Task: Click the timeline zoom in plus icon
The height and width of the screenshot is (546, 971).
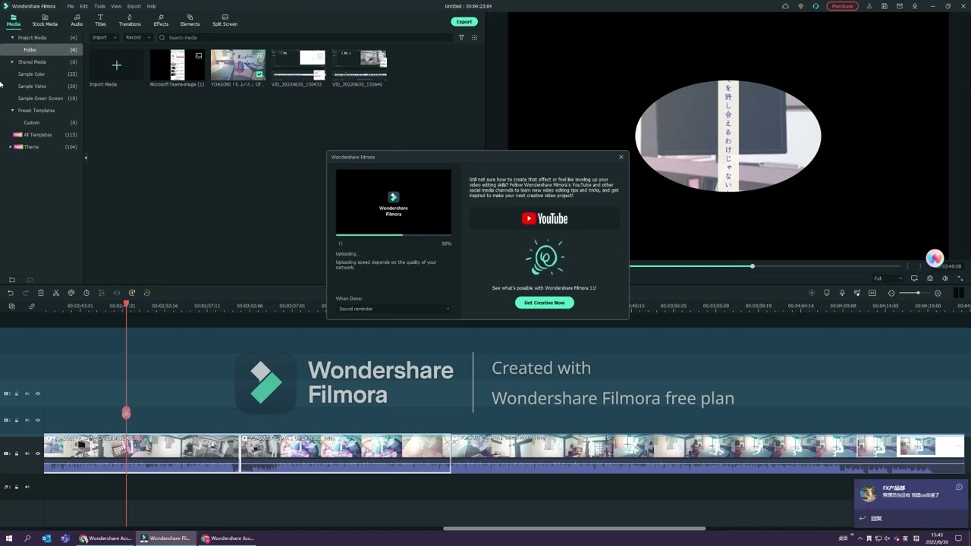Action: (x=938, y=293)
